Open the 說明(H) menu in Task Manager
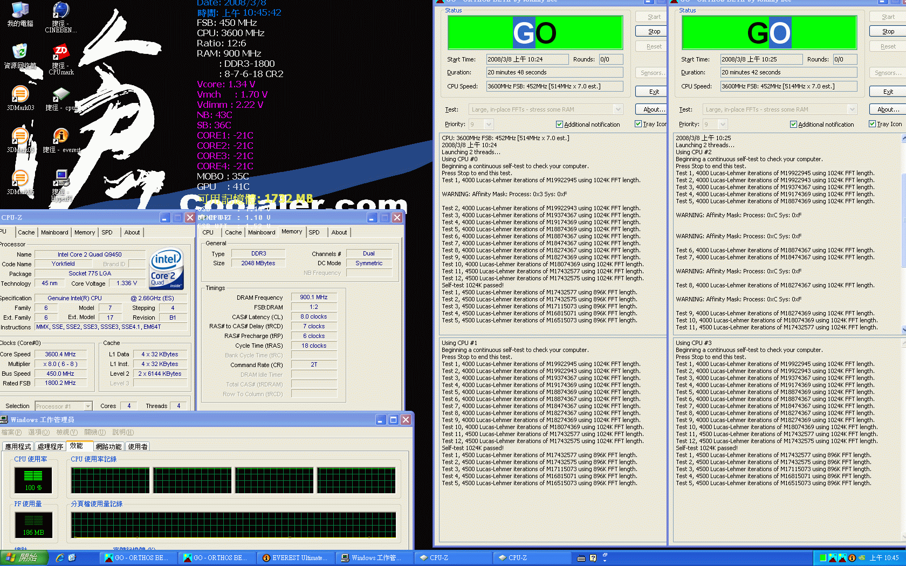This screenshot has width=906, height=566. coord(123,432)
